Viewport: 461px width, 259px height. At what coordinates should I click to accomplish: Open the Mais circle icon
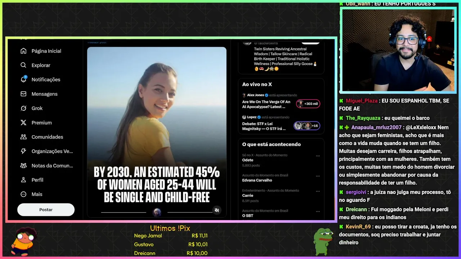23,194
